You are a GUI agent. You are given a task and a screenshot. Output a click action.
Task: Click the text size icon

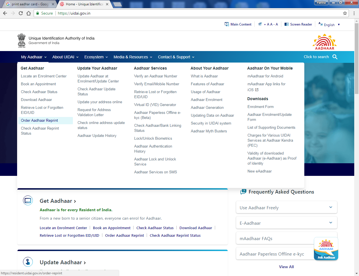pyautogui.click(x=260, y=24)
